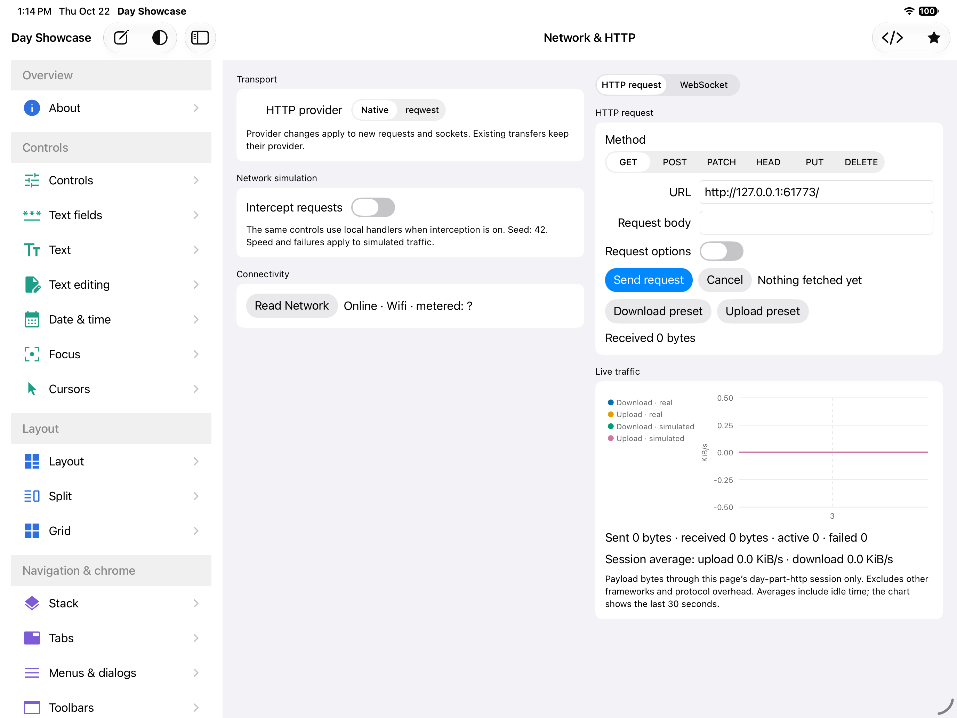
Task: Open the Layout row chevron
Action: (196, 461)
